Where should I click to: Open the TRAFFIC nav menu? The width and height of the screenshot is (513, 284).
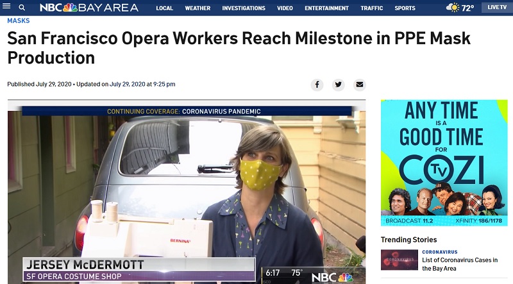click(x=372, y=8)
